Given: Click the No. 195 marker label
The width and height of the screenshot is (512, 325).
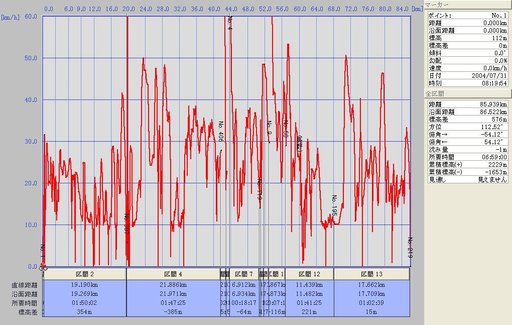Looking at the screenshot, I should (x=334, y=206).
